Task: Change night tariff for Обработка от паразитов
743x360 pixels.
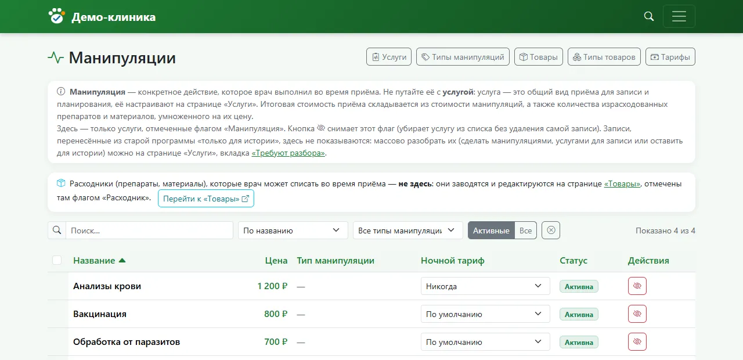Action: pos(485,342)
